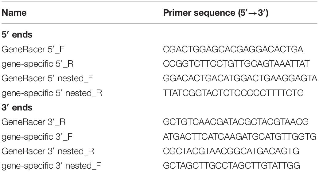Click the gene-specific 5′_R primer name

click(x=37, y=64)
